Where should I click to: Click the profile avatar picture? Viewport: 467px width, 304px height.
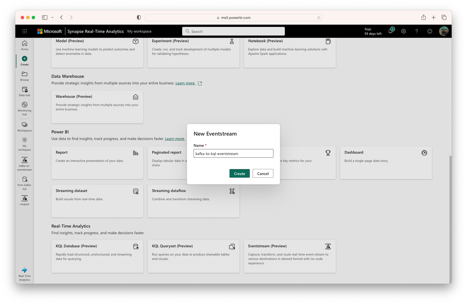444,31
